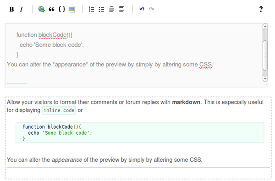This screenshot has height=181, width=275.
Task: Undo the last edit
Action: click(x=142, y=9)
